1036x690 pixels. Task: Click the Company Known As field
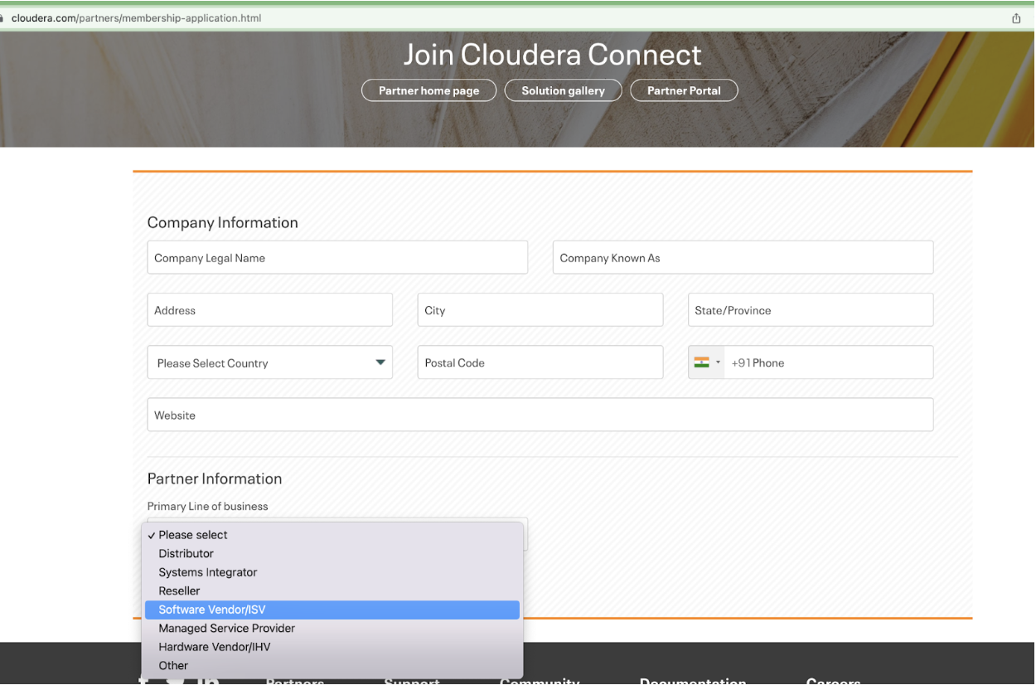tap(743, 257)
